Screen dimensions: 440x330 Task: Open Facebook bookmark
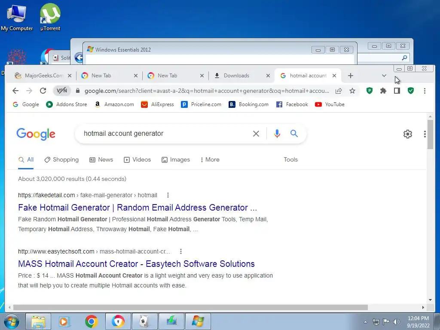[292, 104]
